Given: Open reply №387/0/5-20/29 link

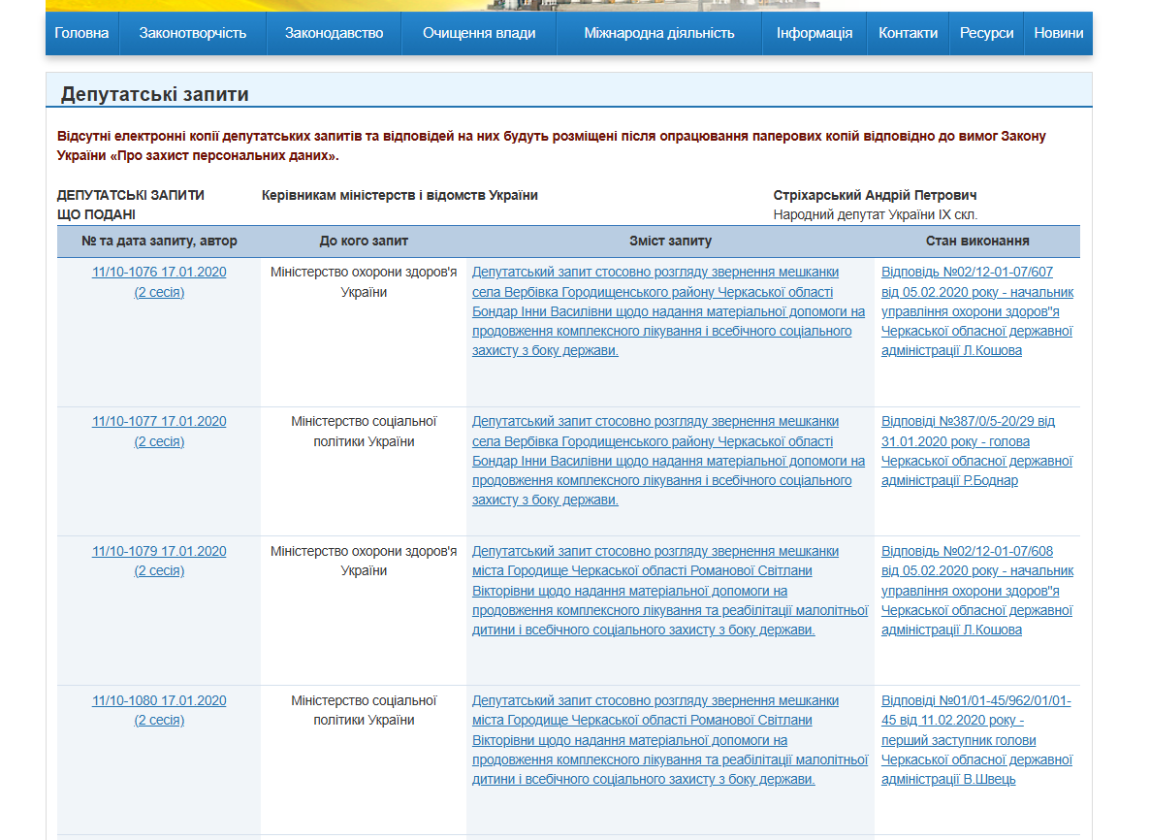Looking at the screenshot, I should pyautogui.click(x=976, y=451).
